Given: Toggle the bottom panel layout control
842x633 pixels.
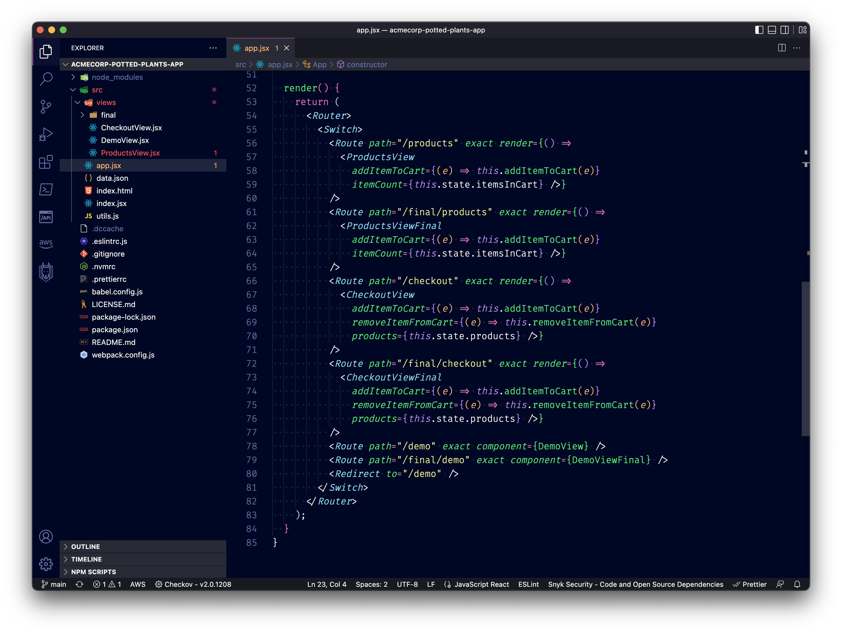Looking at the screenshot, I should tap(772, 30).
